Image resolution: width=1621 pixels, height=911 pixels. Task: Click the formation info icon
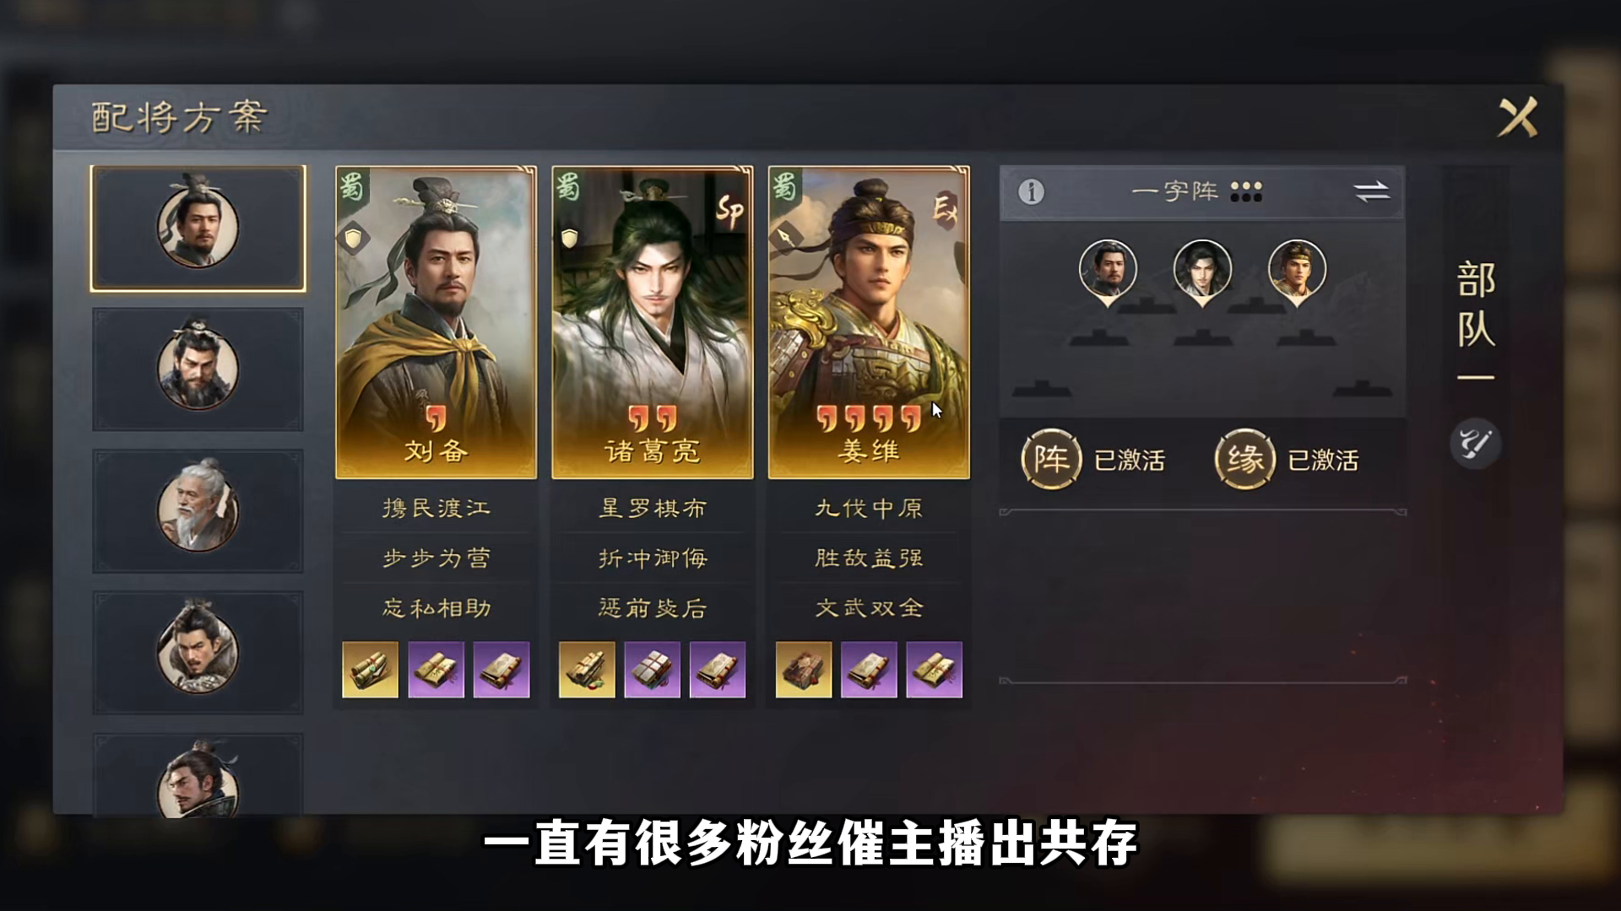pos(1031,191)
